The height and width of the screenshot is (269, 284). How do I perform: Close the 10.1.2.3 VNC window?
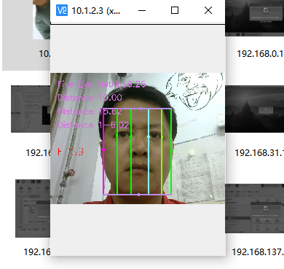pyautogui.click(x=208, y=10)
